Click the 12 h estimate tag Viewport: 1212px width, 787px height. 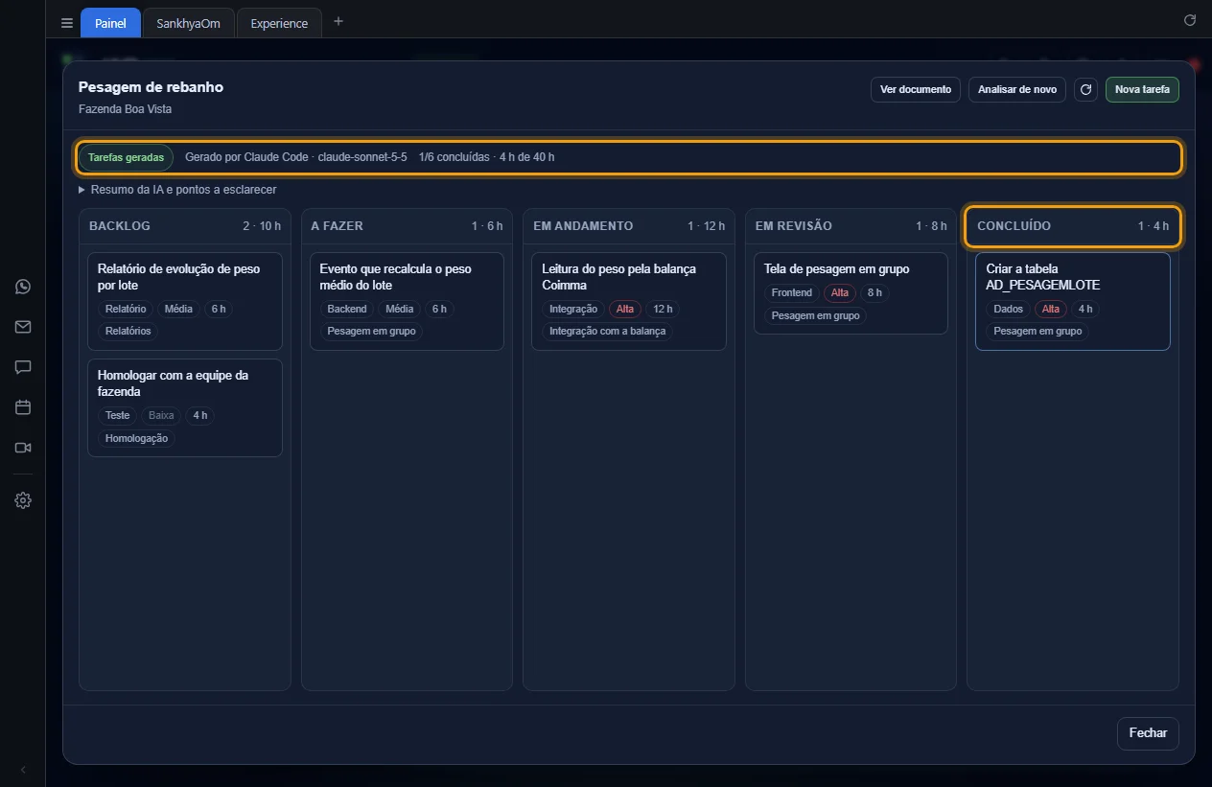point(663,310)
